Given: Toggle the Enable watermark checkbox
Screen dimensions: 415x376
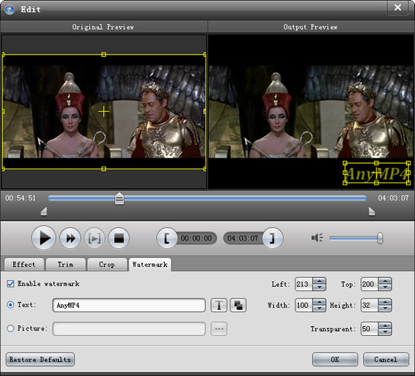Looking at the screenshot, I should [x=10, y=283].
